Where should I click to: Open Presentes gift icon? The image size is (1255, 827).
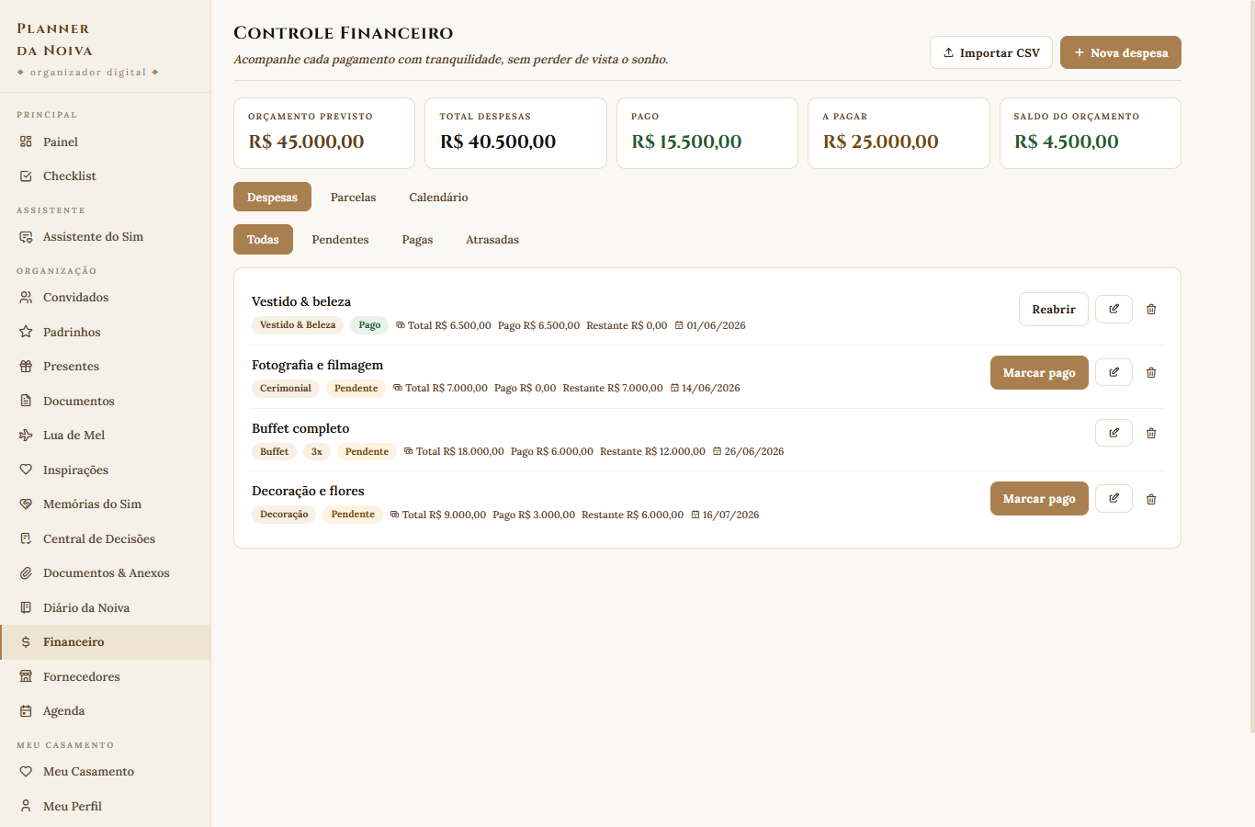coord(26,367)
